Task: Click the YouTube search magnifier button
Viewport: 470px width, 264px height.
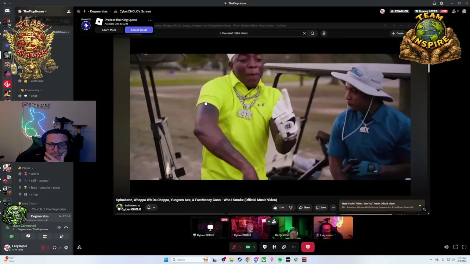Action: 312,33
